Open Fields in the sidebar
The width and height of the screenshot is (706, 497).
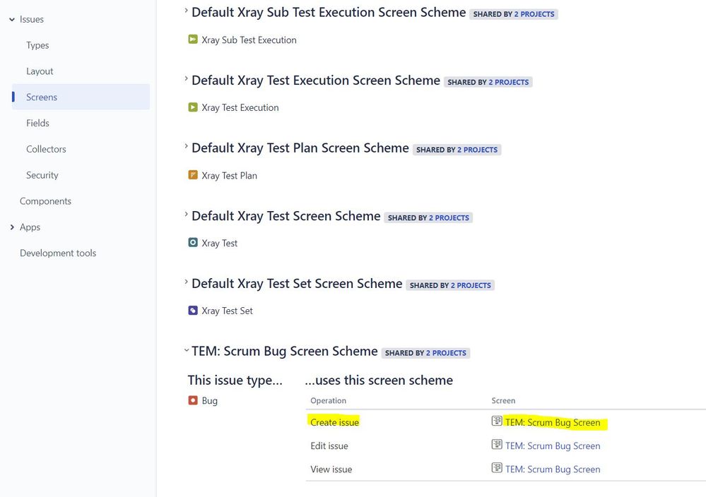tap(38, 124)
